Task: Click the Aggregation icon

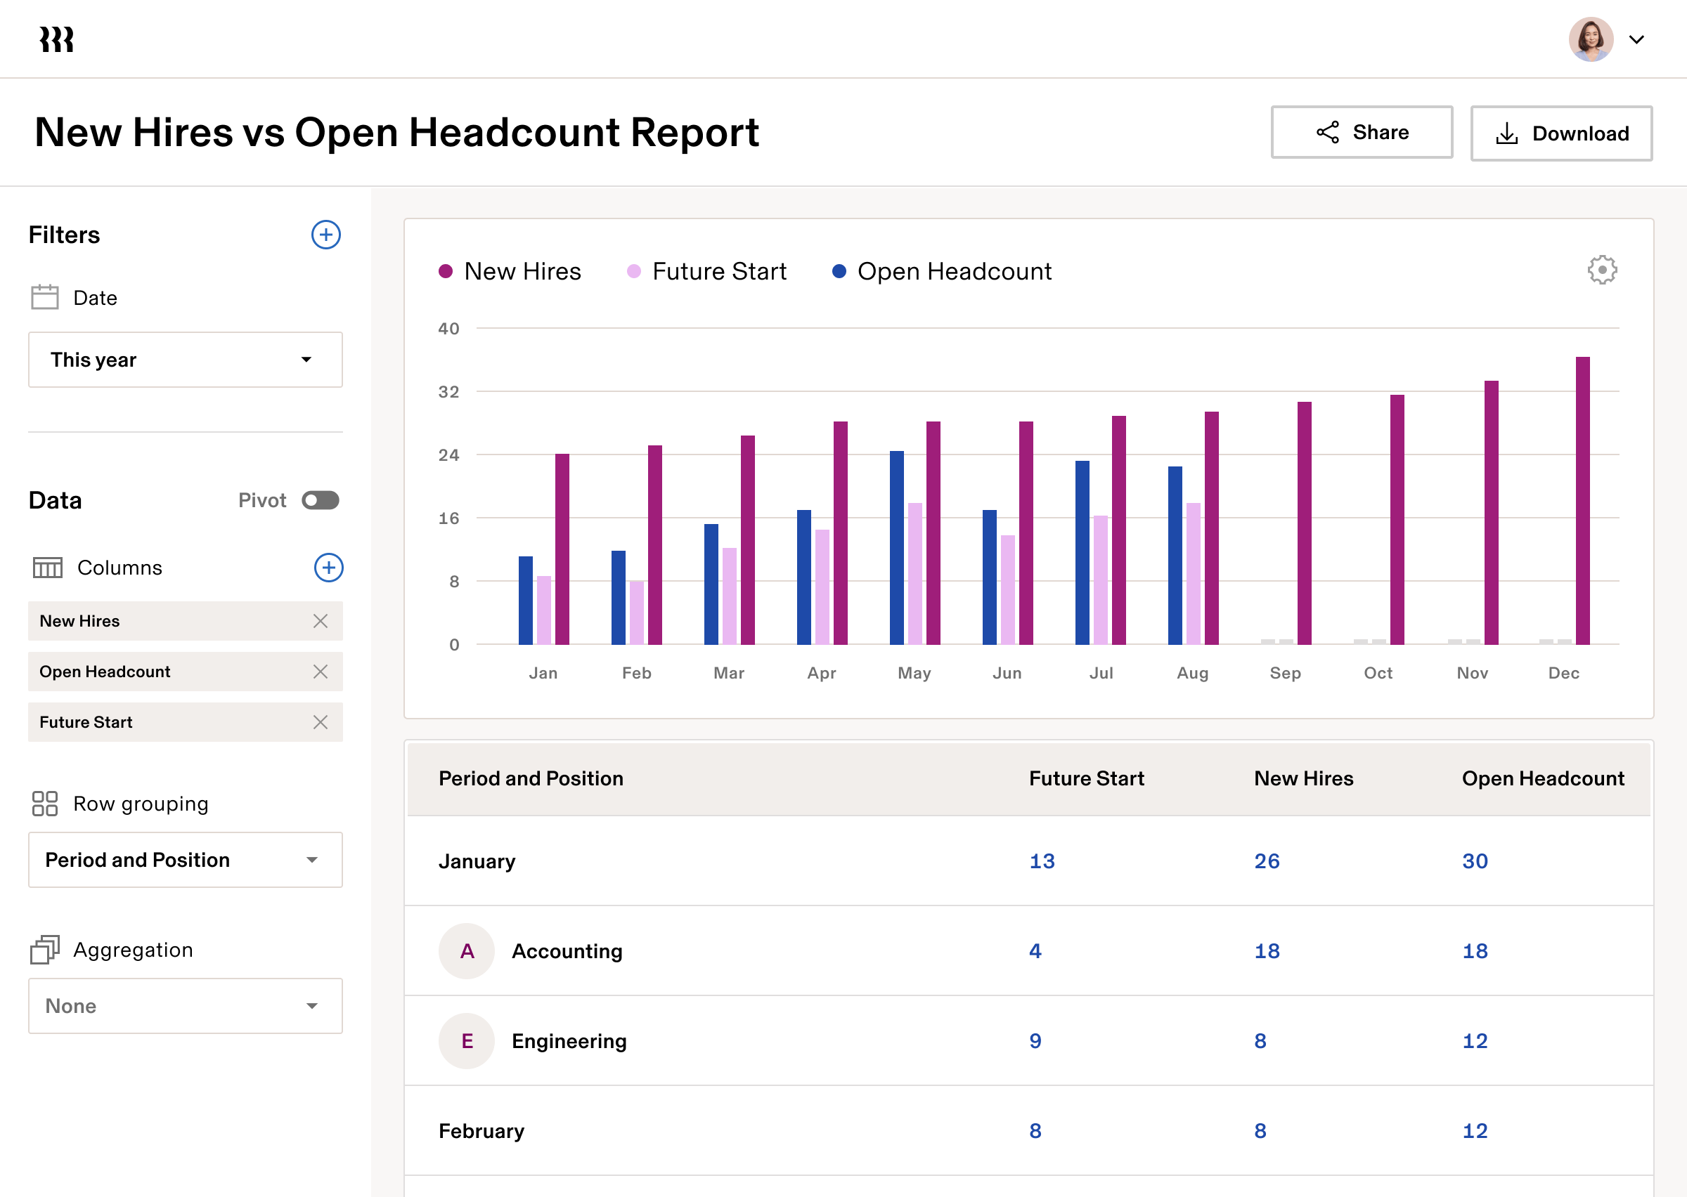Action: click(44, 949)
